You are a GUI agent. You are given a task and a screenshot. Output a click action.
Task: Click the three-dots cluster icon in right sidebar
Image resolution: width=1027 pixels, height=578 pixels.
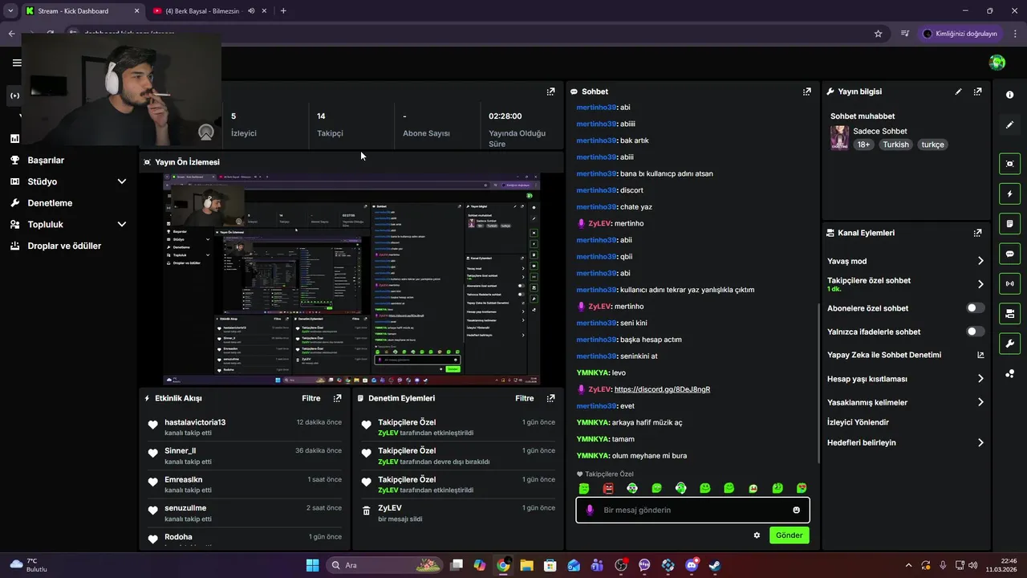[1009, 373]
